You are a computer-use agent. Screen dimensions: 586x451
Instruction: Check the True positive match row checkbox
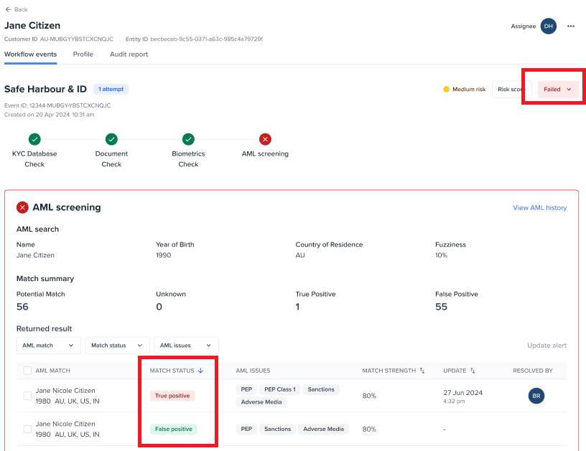point(27,396)
